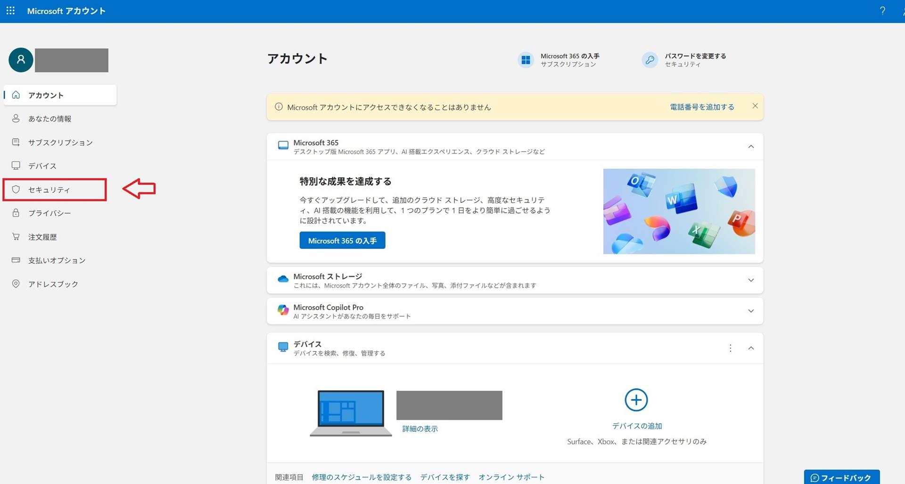Expand the Microsoft Copilot Pro section

pos(751,311)
